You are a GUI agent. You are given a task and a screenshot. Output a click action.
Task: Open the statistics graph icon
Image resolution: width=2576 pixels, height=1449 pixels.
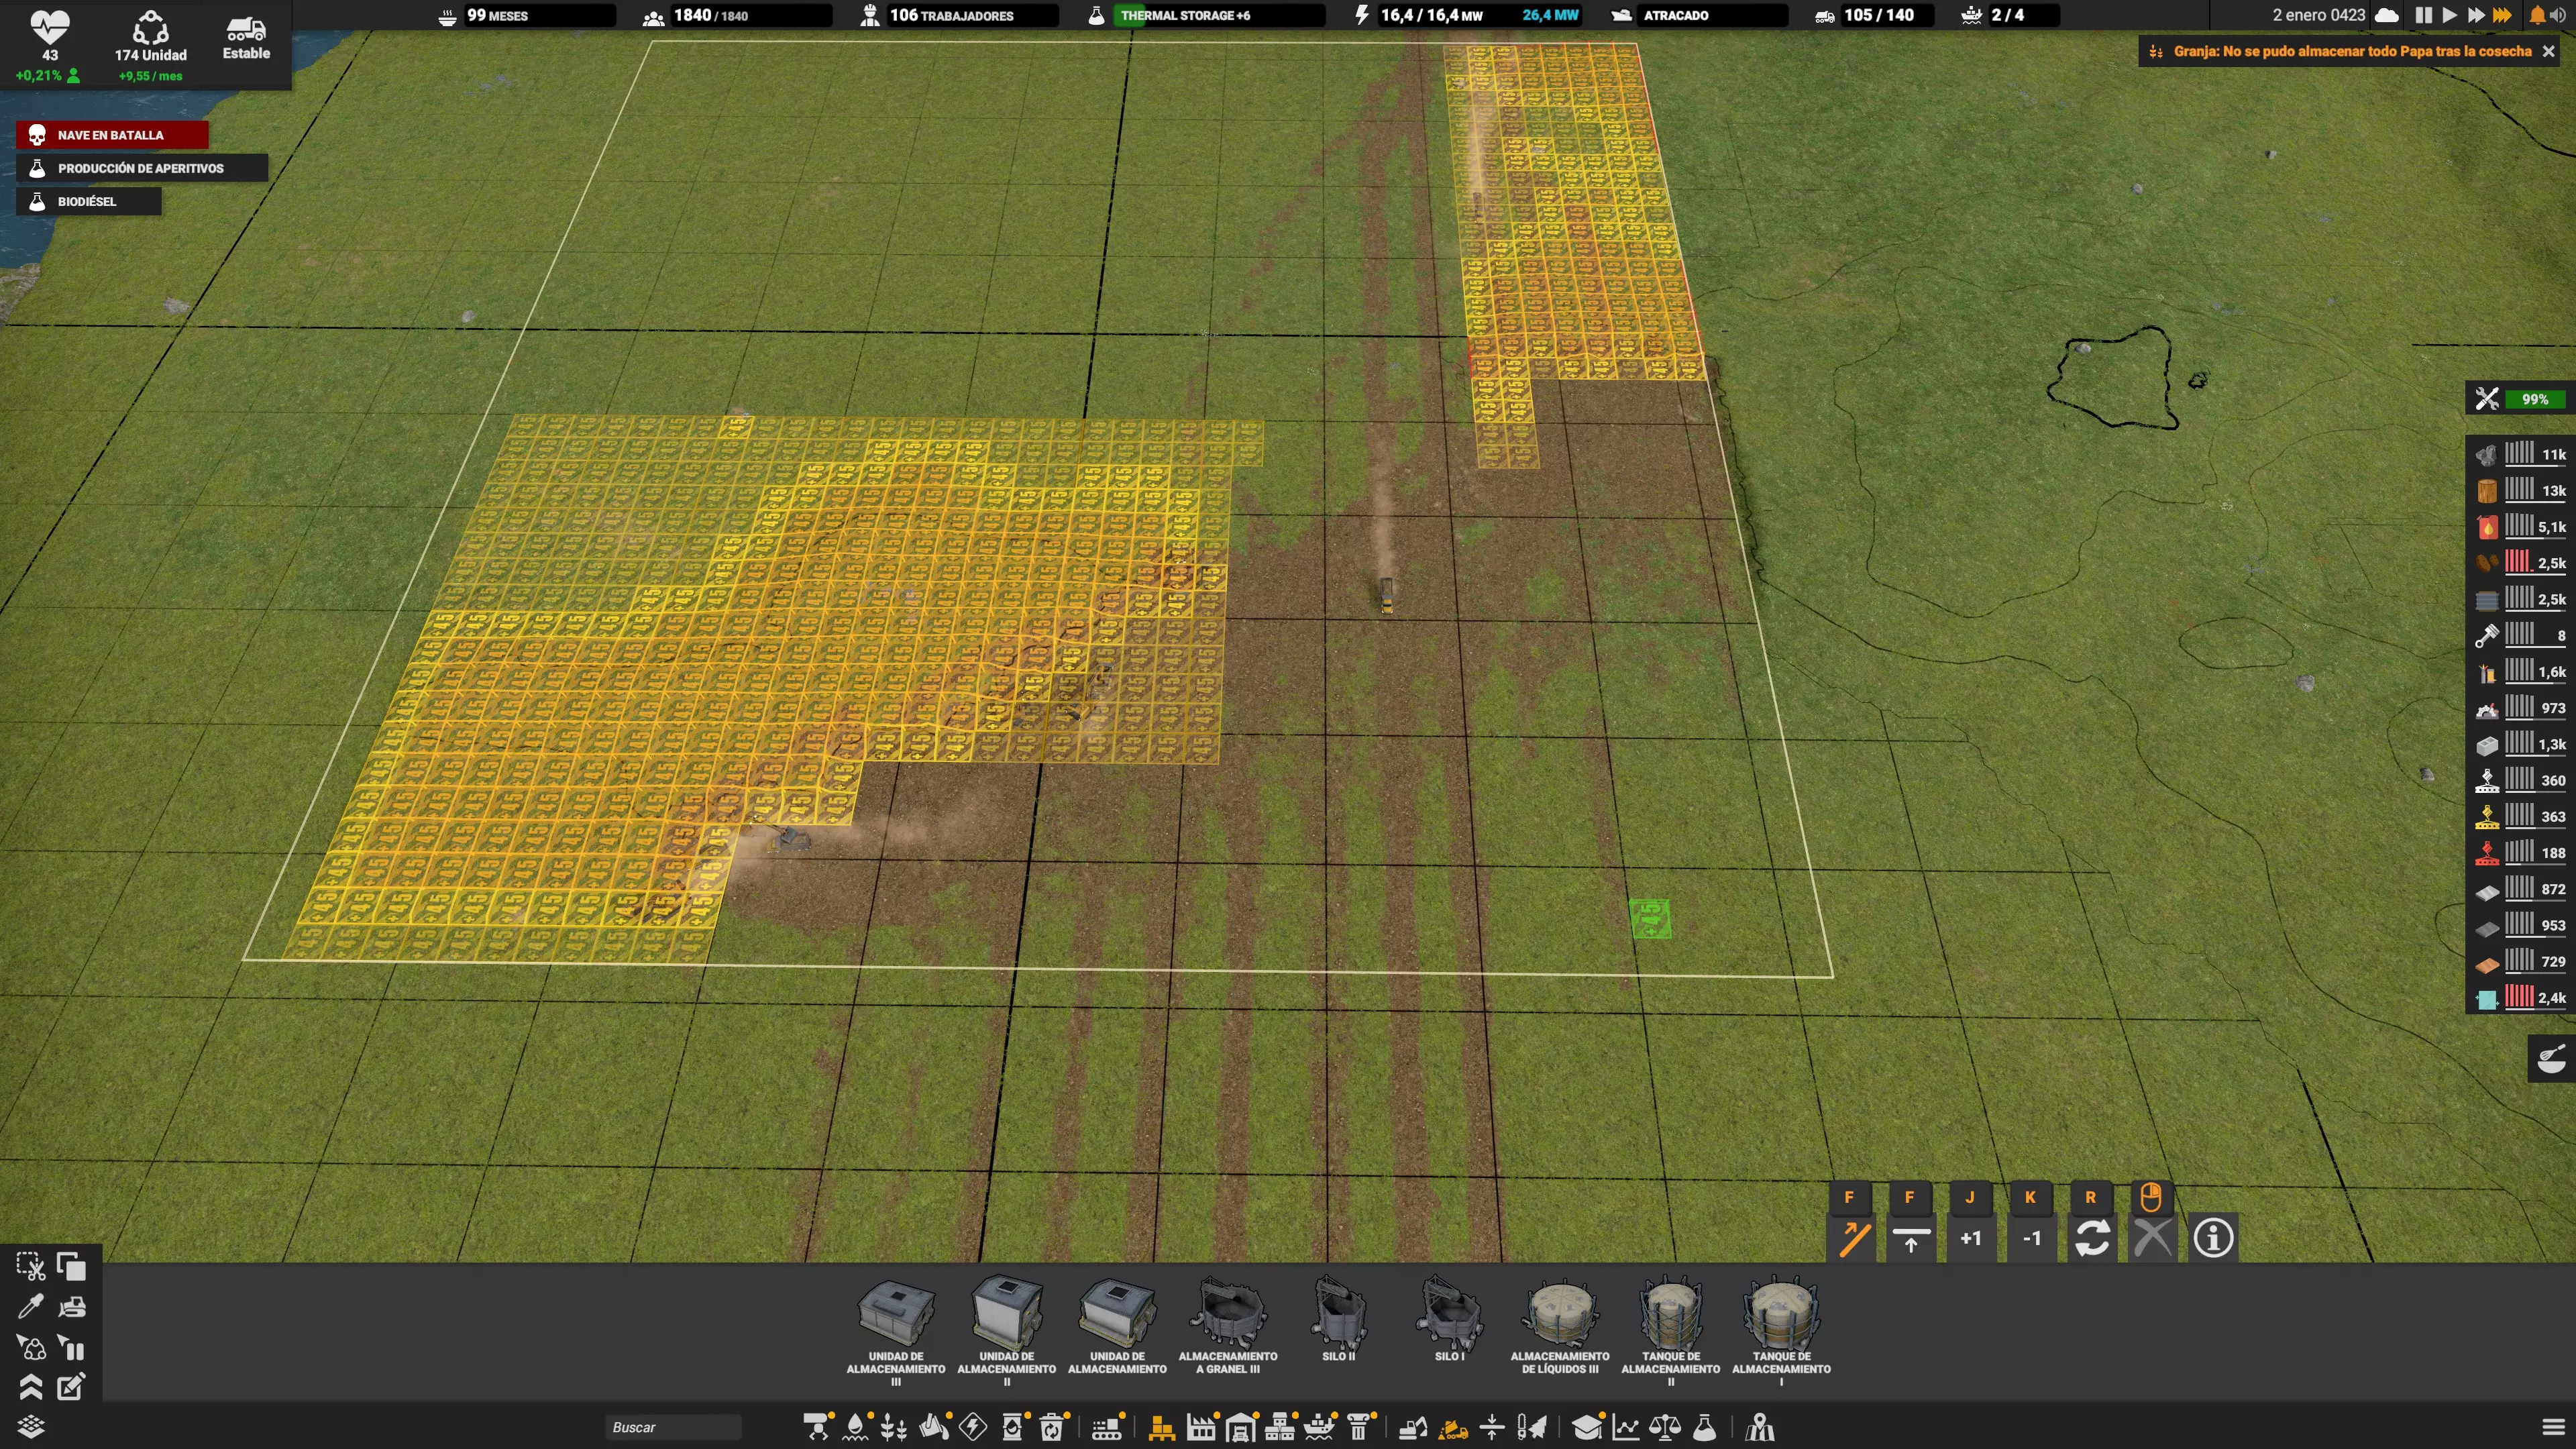1626,1427
